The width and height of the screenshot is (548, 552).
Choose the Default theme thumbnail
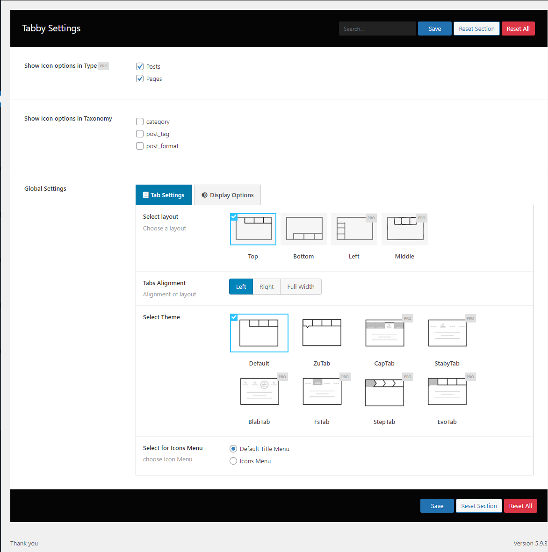click(x=259, y=333)
